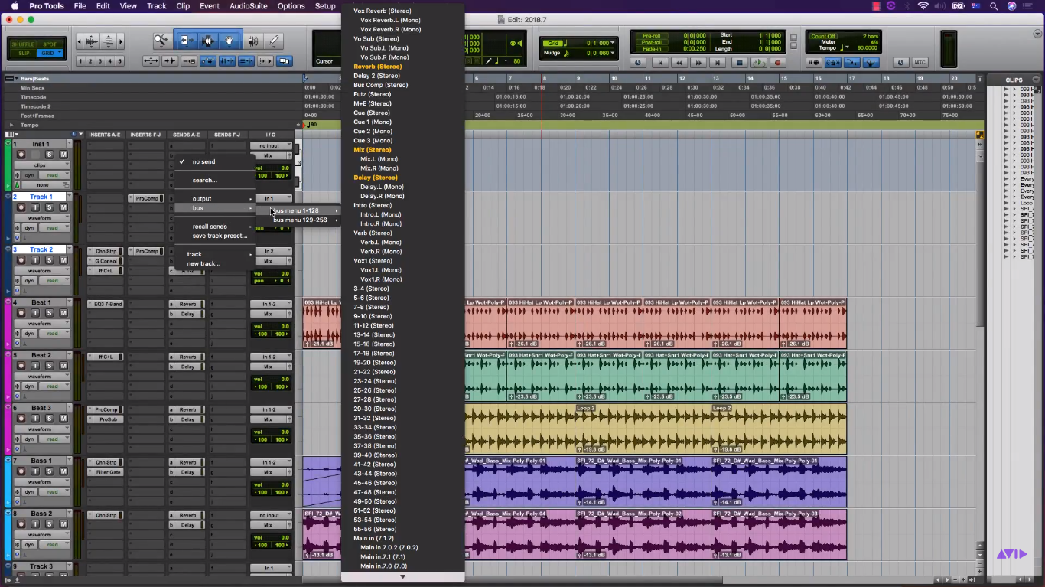
Task: Solo the Inst 1 track
Action: point(49,153)
